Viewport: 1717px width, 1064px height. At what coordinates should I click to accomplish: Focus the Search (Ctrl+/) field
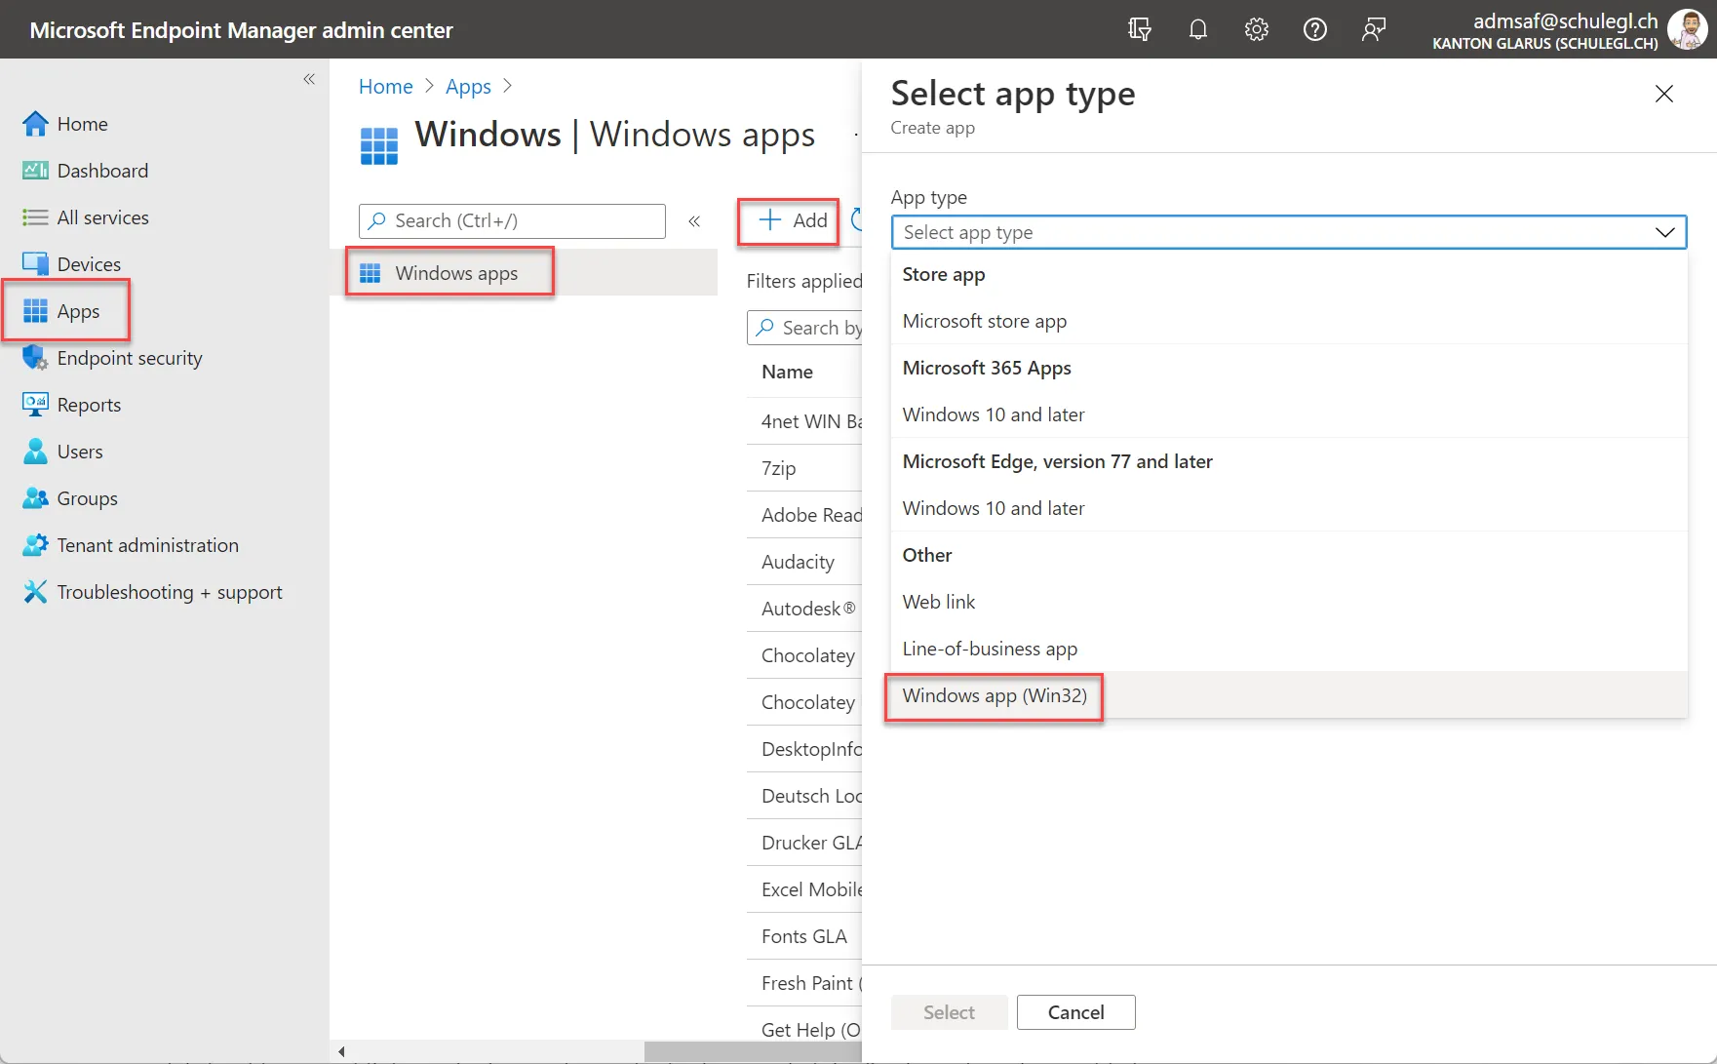tap(512, 221)
